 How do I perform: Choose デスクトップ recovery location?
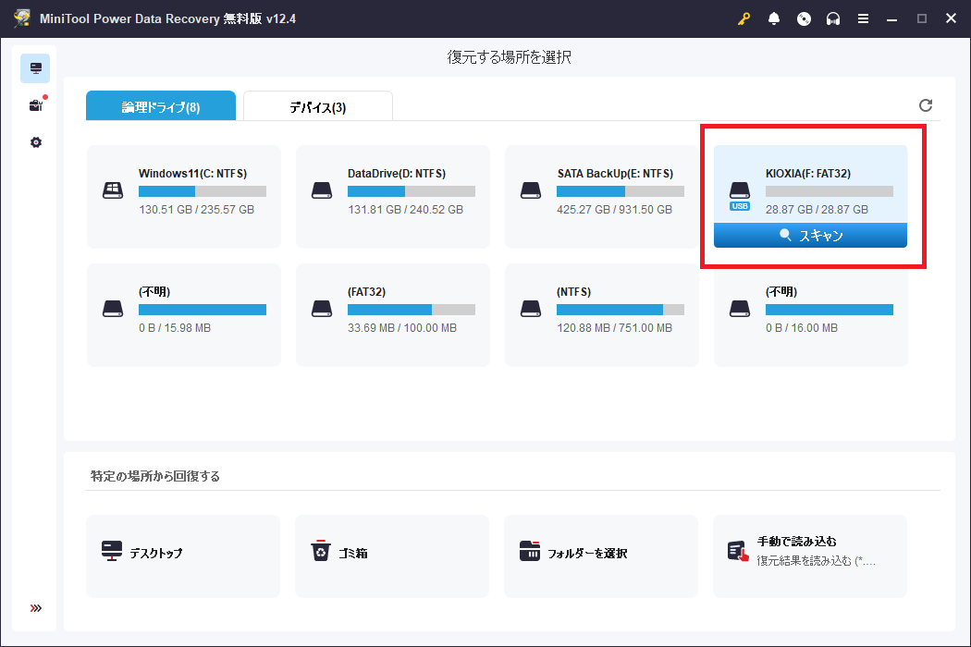point(183,556)
